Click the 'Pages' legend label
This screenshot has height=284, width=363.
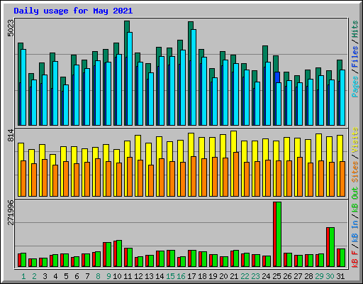point(355,87)
